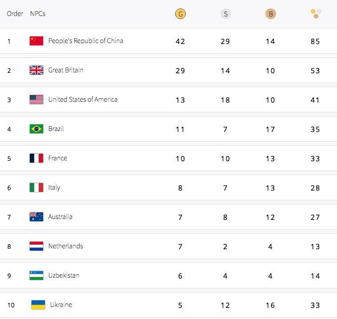Sort by the Order column header
The width and height of the screenshot is (337, 319).
(15, 14)
